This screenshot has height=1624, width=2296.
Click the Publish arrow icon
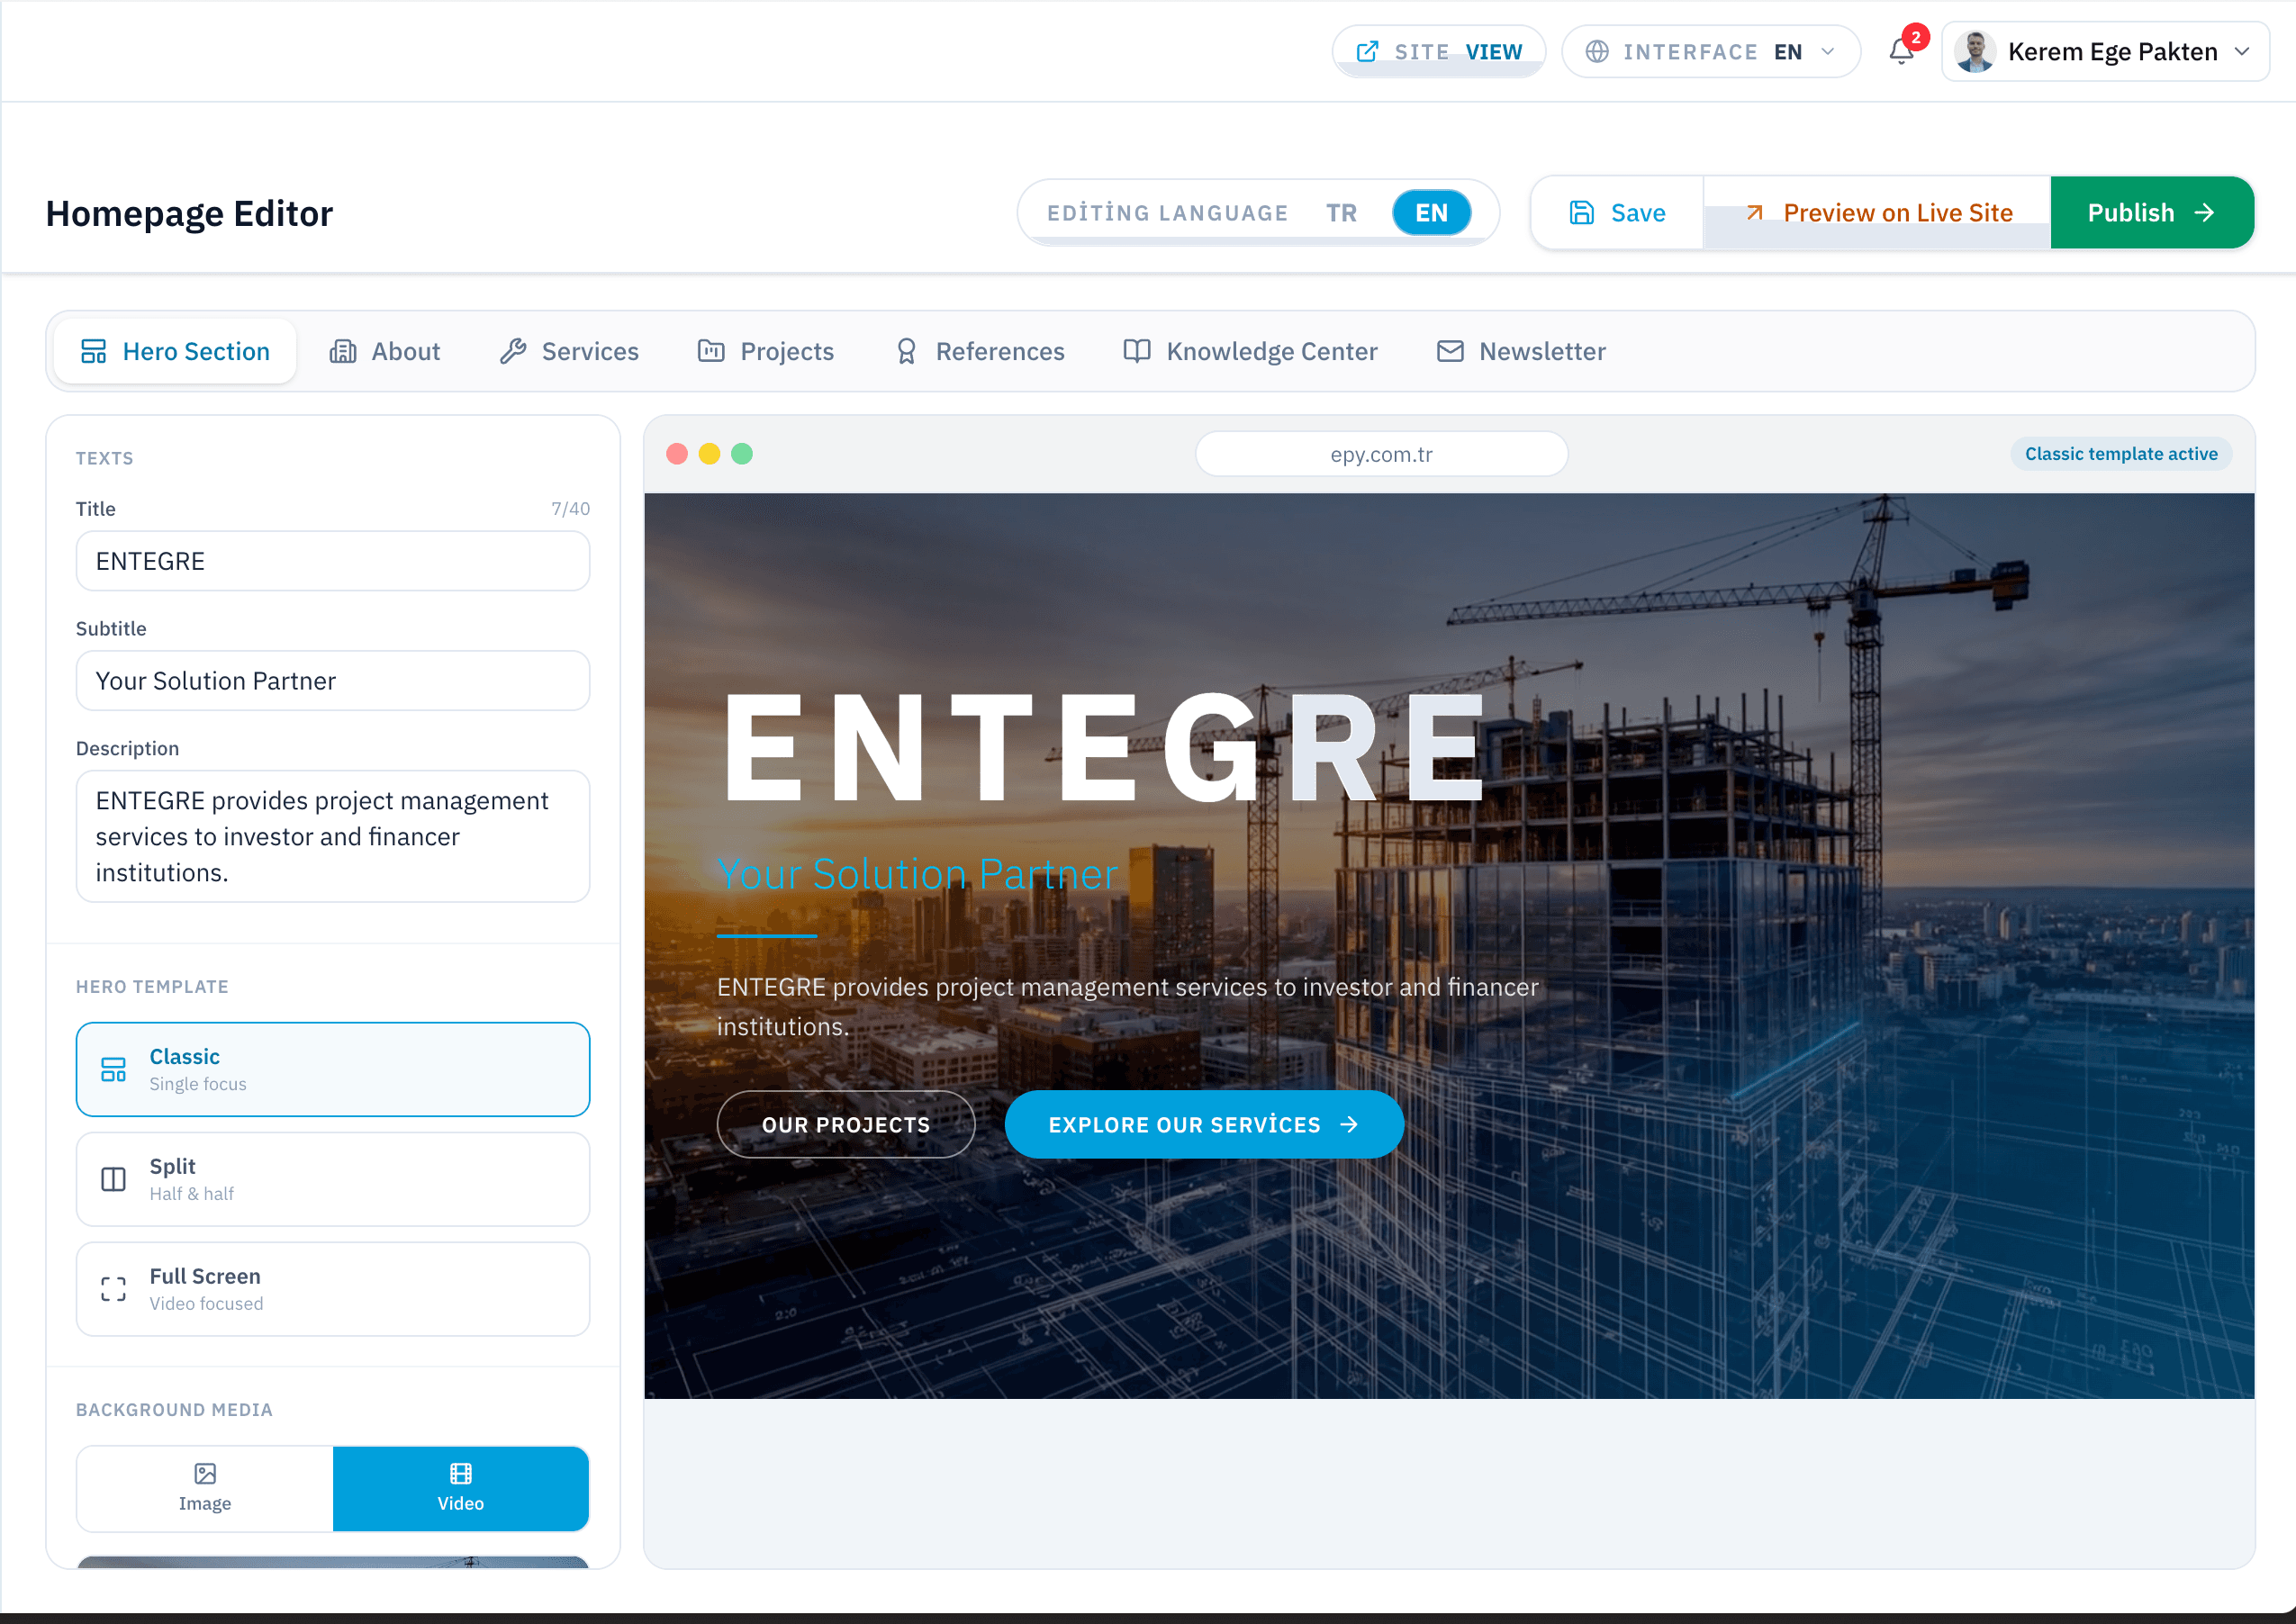(2204, 212)
